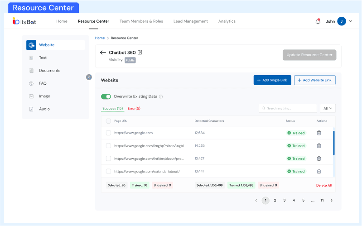Edit the Chatbot 360 name
The height and width of the screenshot is (226, 362).
coord(140,53)
